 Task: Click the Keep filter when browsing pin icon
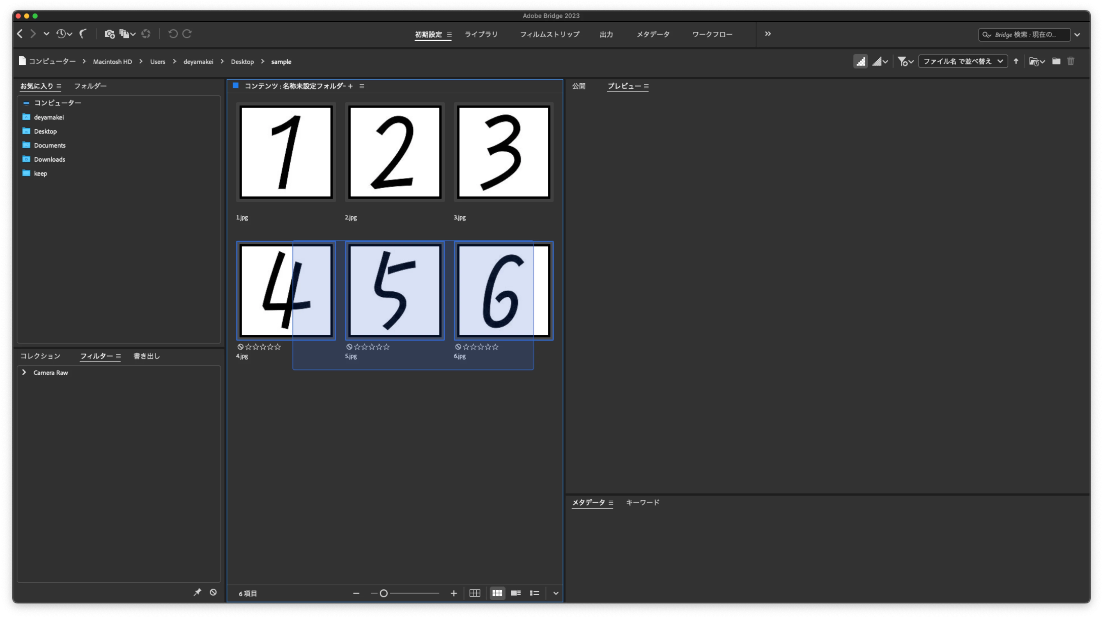tap(197, 592)
